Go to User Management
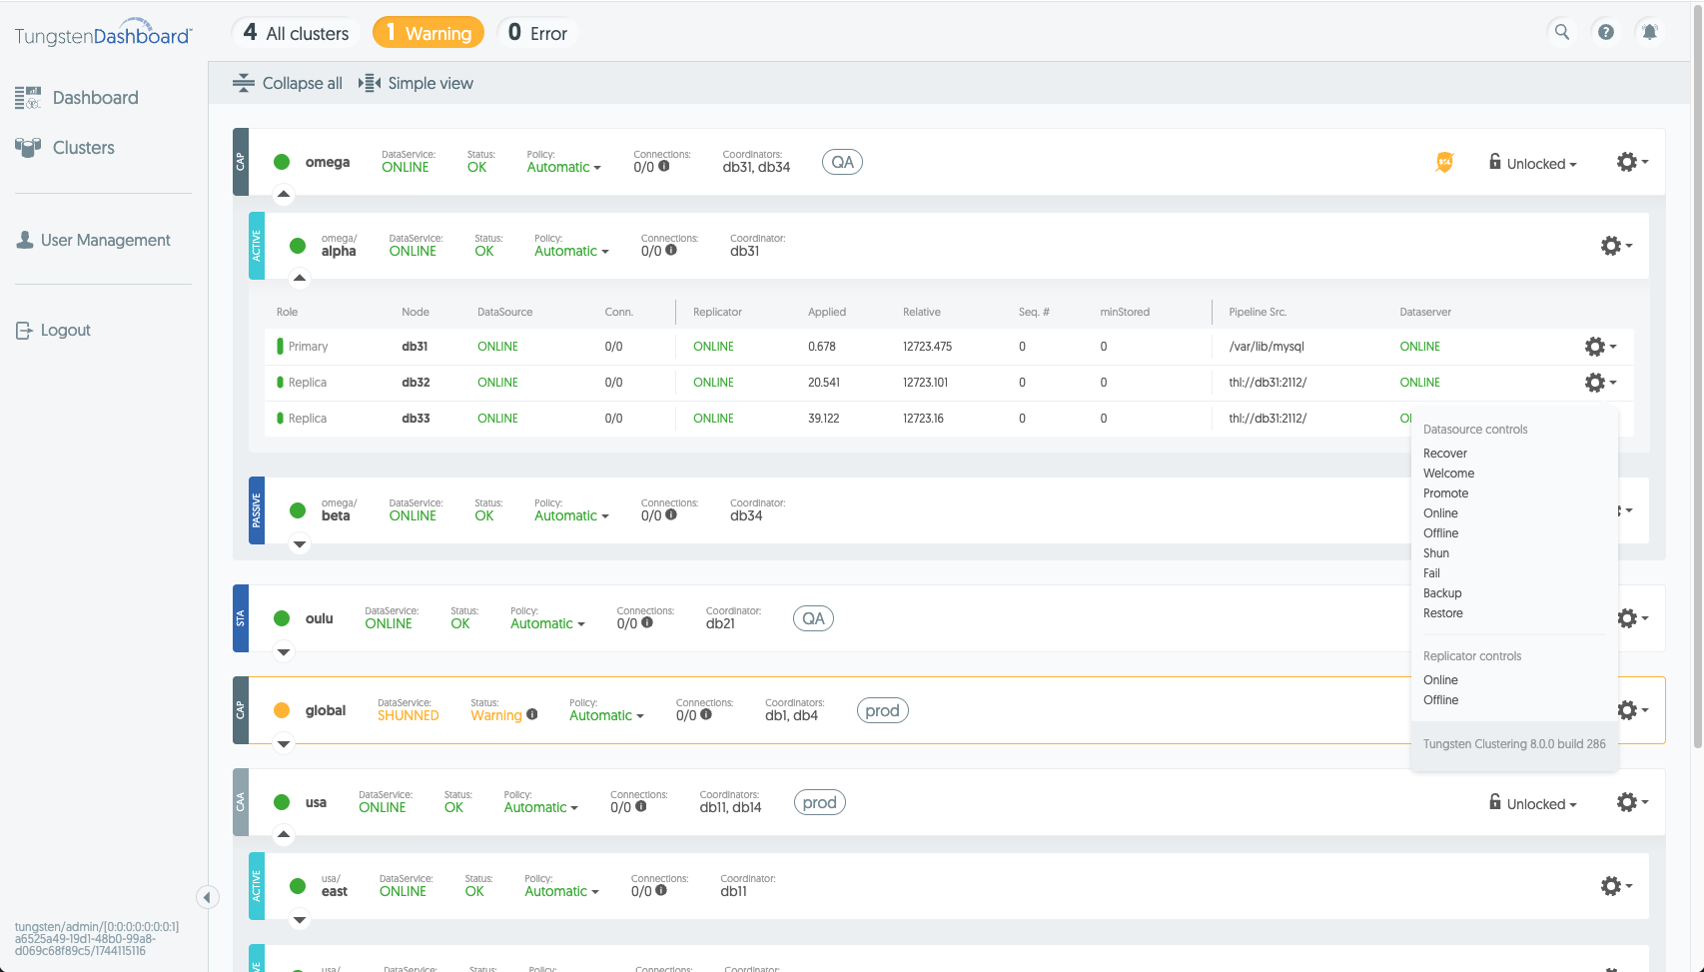 [x=93, y=240]
